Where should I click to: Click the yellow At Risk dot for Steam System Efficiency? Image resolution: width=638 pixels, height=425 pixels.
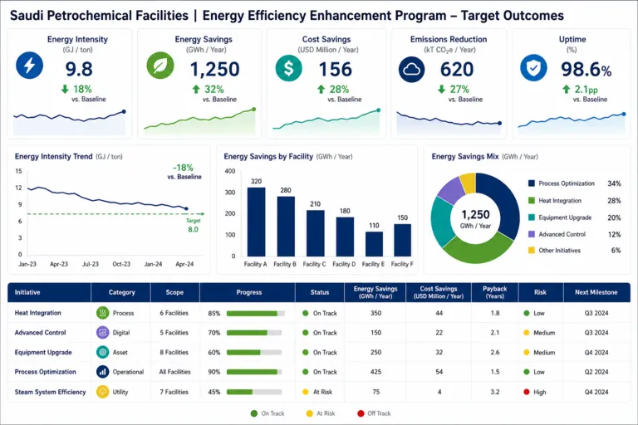click(306, 392)
